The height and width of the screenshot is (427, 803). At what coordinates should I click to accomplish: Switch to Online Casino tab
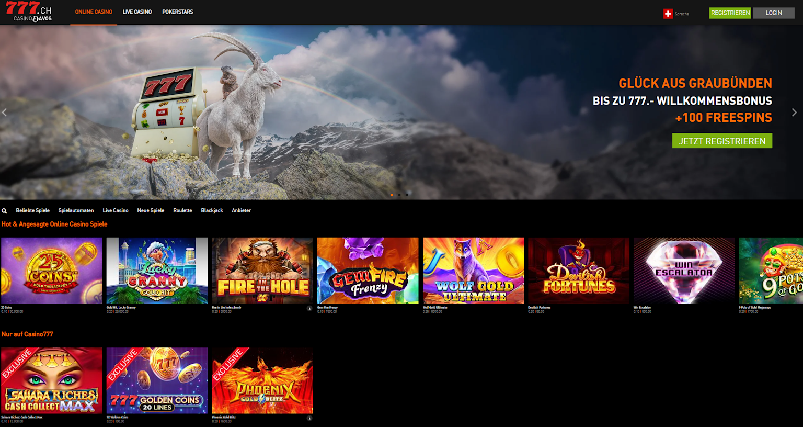point(94,12)
